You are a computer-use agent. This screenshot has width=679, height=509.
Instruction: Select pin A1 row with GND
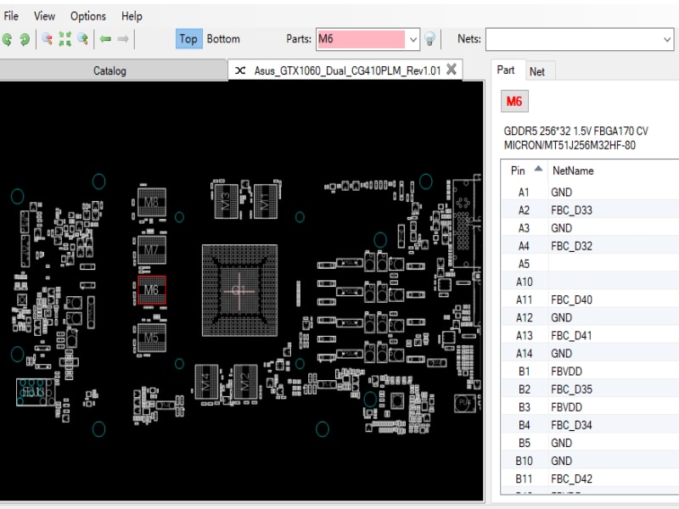coord(590,193)
